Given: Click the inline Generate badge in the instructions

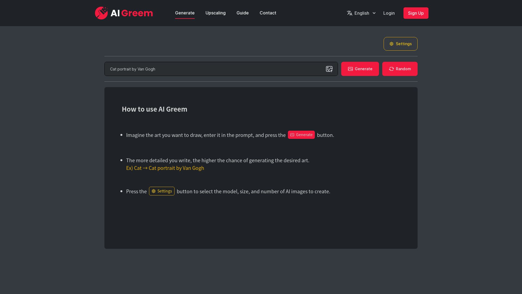Looking at the screenshot, I should click(301, 135).
